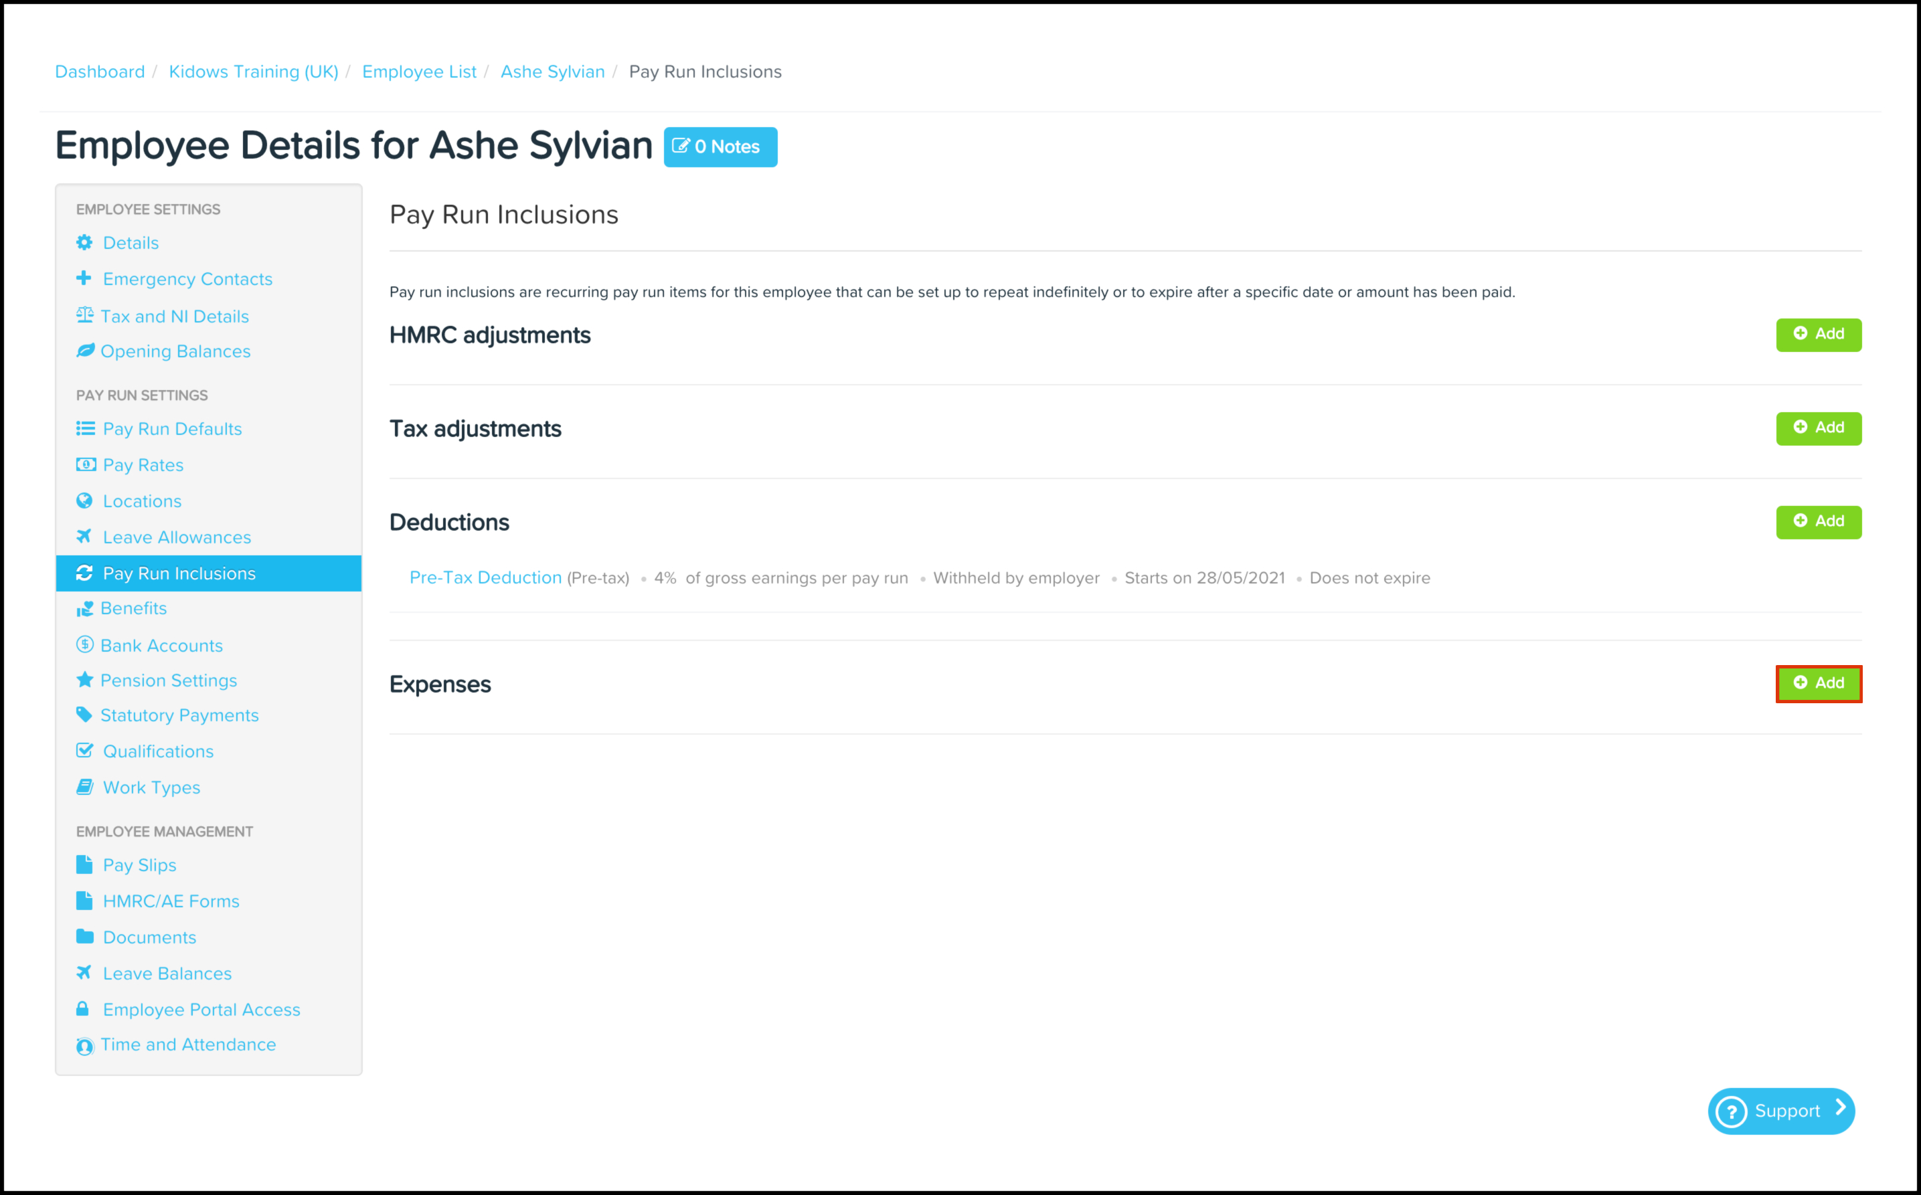Open the 0 Notes button
The width and height of the screenshot is (1921, 1195).
pyautogui.click(x=720, y=147)
